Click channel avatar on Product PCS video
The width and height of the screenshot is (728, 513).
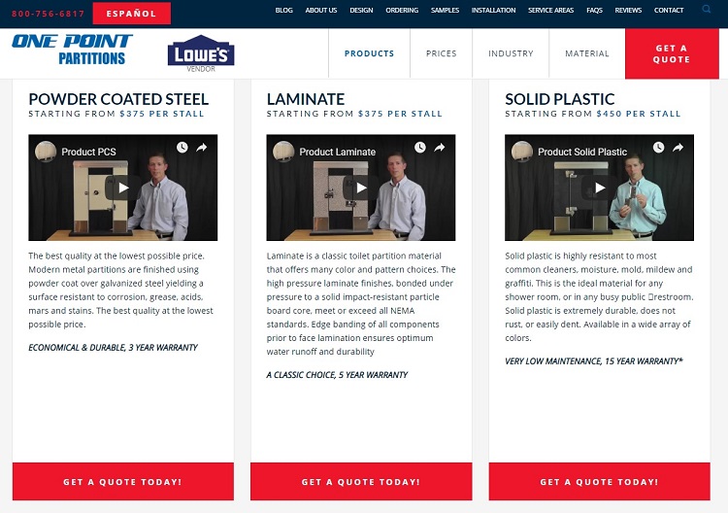46,152
